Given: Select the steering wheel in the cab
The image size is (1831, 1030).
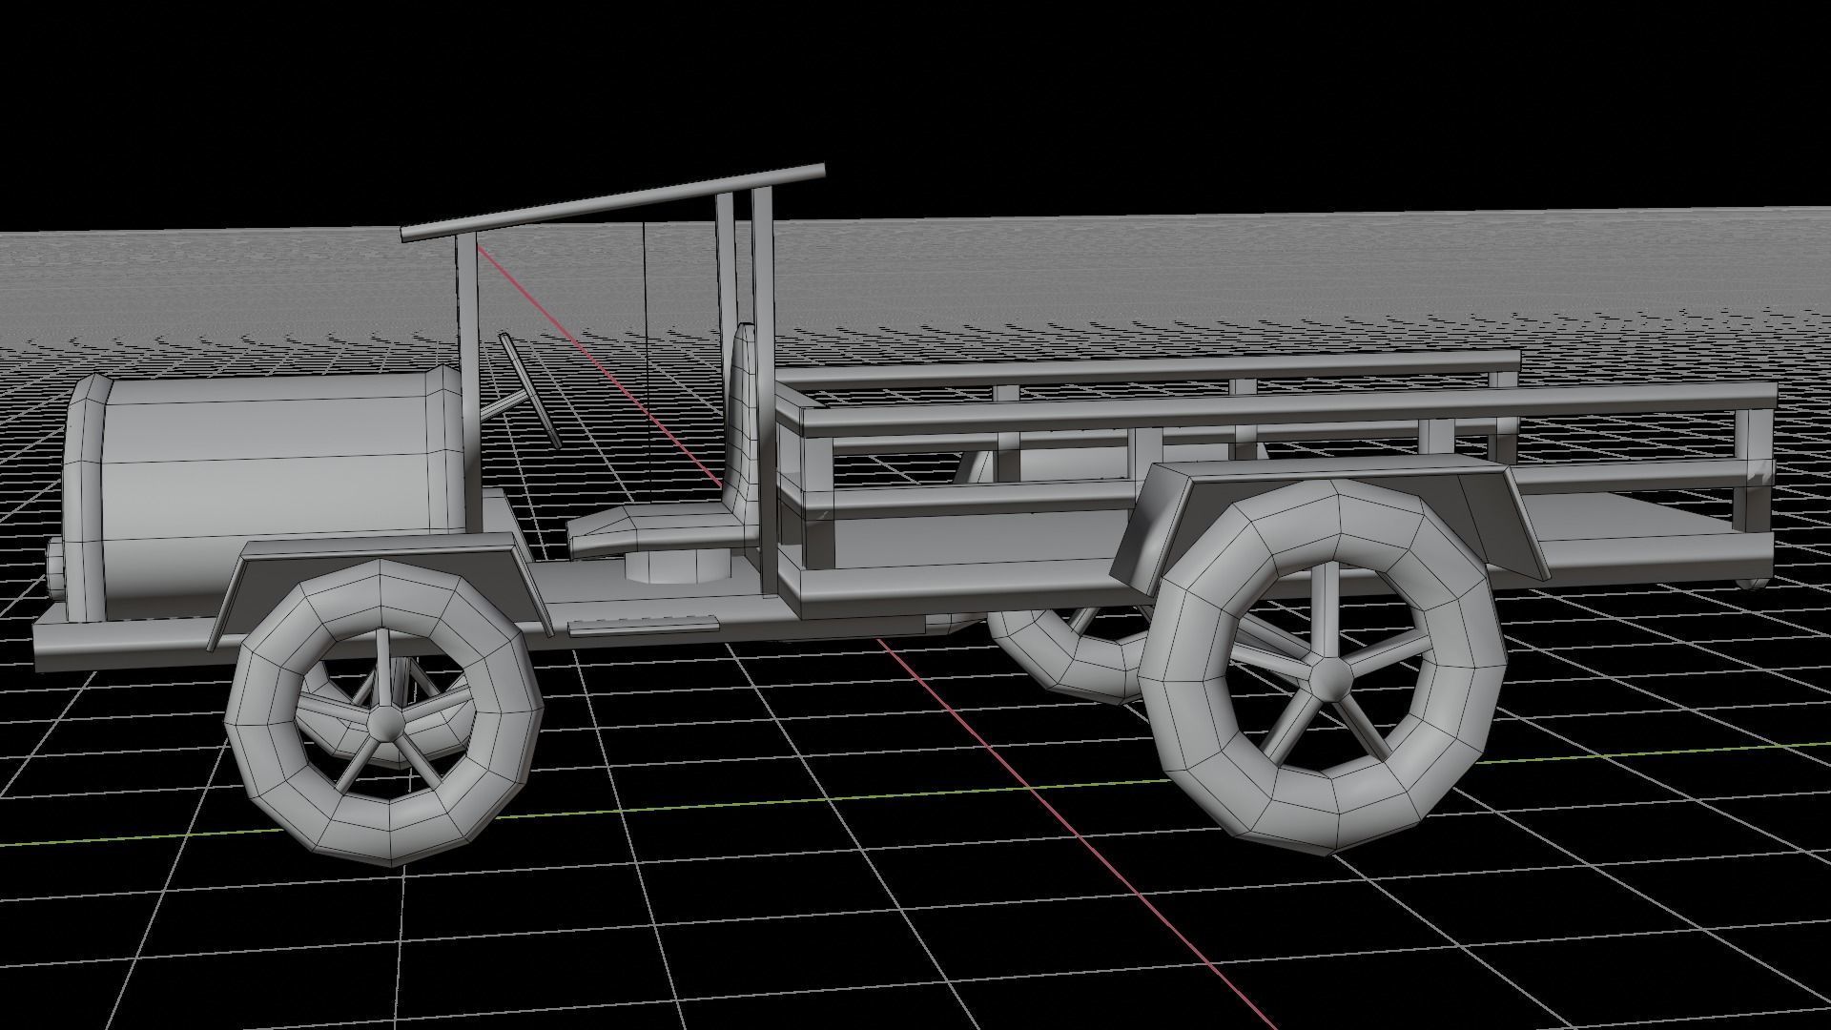Looking at the screenshot, I should tap(529, 389).
